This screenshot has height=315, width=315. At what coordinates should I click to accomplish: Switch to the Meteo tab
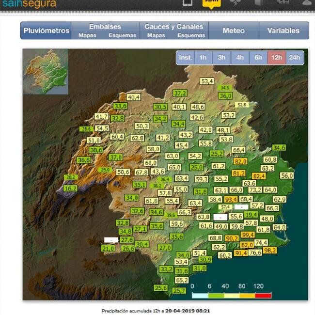(x=233, y=31)
